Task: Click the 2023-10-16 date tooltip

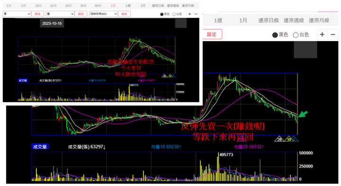Action: coord(52,23)
